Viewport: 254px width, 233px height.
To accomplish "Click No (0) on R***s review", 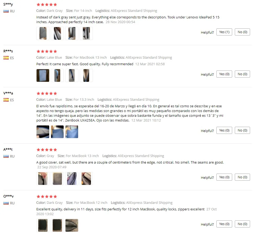I will click(x=242, y=74).
